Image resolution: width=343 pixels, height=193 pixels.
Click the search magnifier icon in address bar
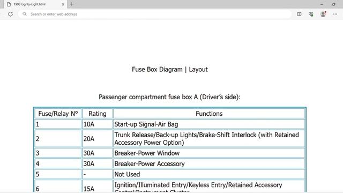[x=25, y=14]
